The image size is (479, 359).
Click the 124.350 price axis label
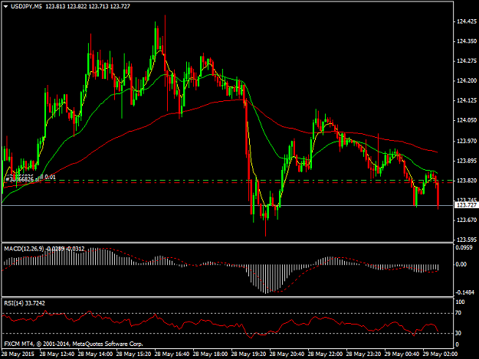tap(467, 41)
